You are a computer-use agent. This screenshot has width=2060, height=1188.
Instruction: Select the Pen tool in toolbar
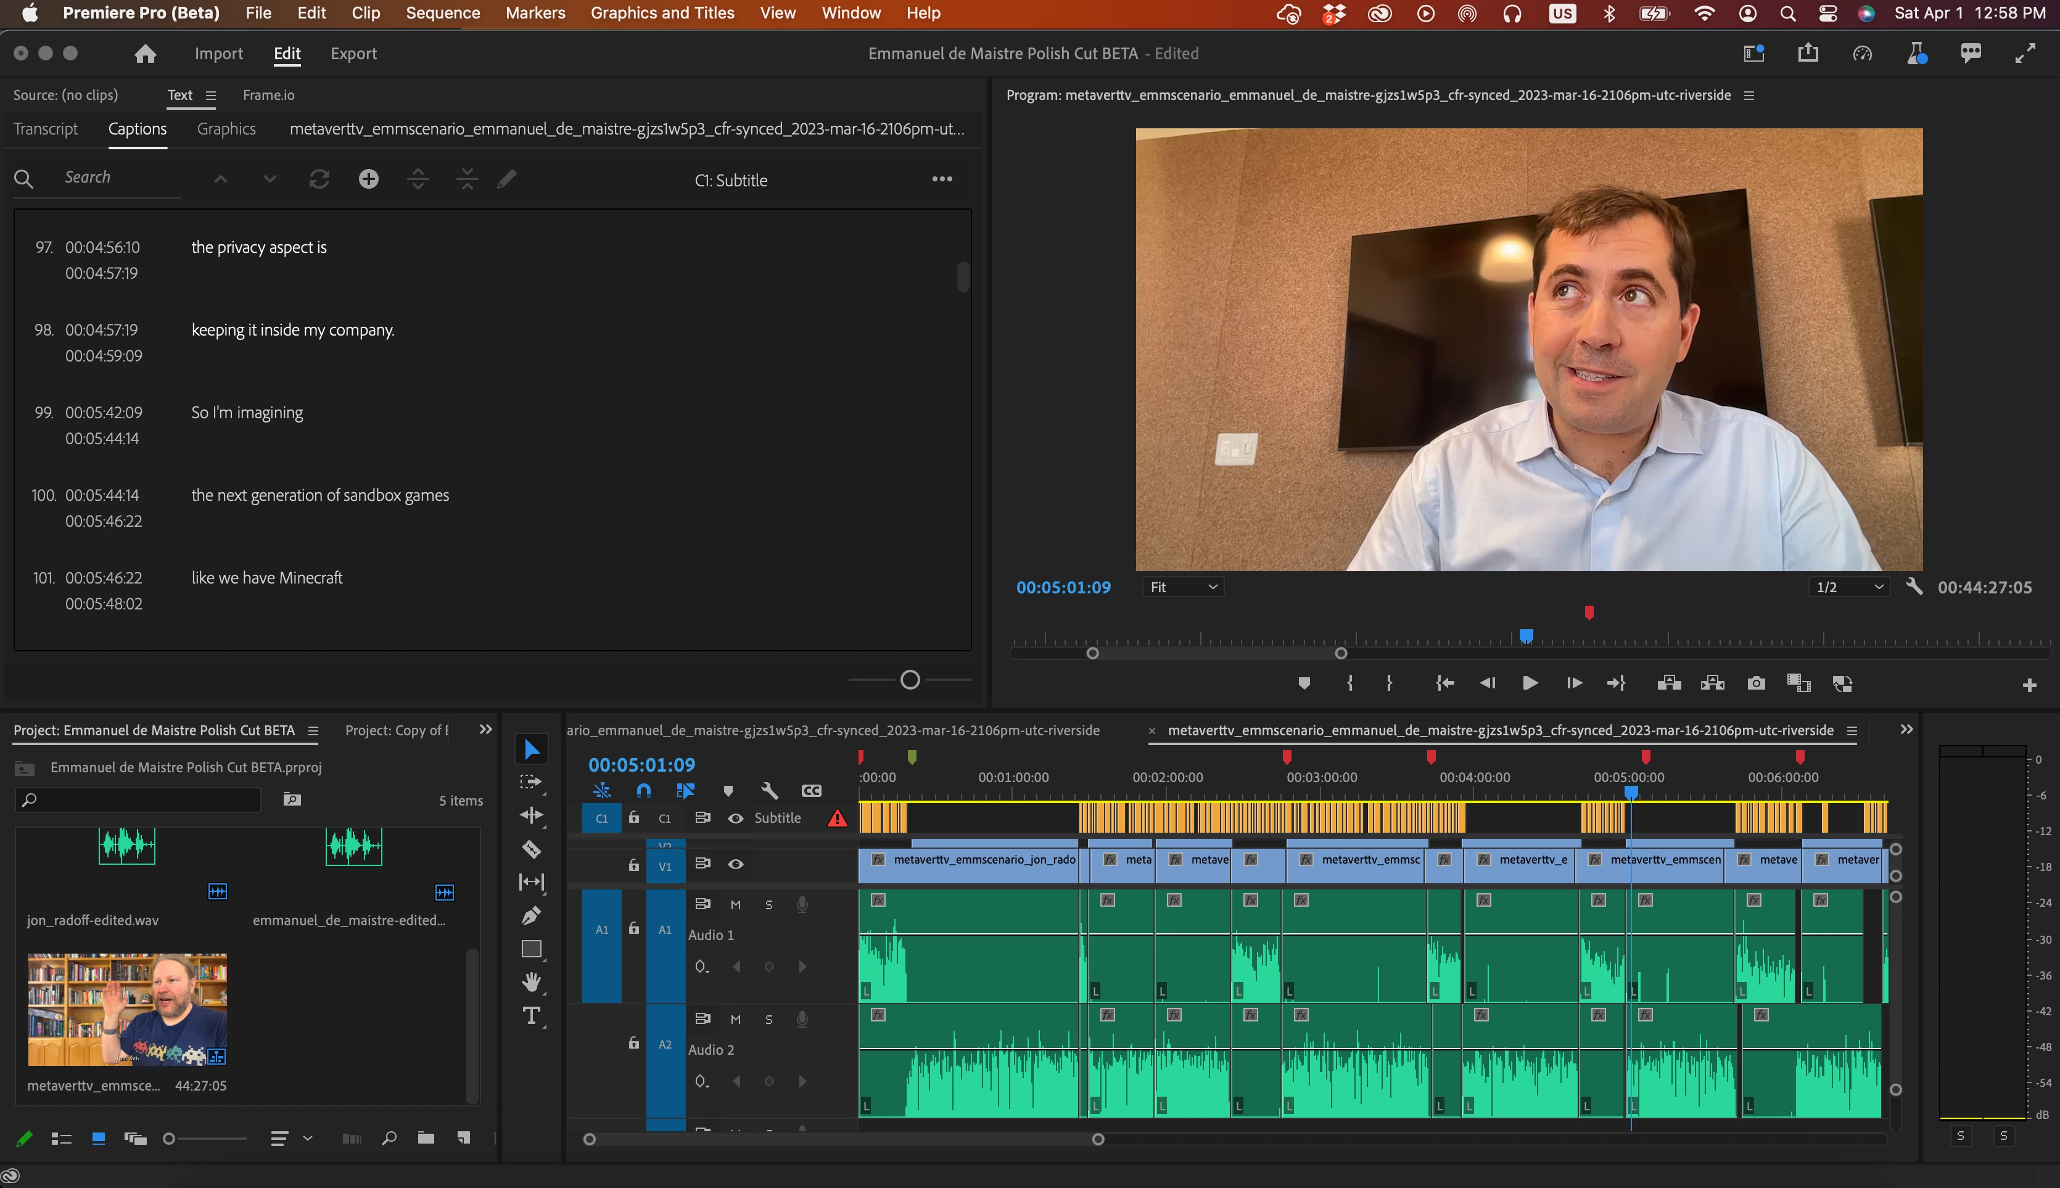[531, 915]
